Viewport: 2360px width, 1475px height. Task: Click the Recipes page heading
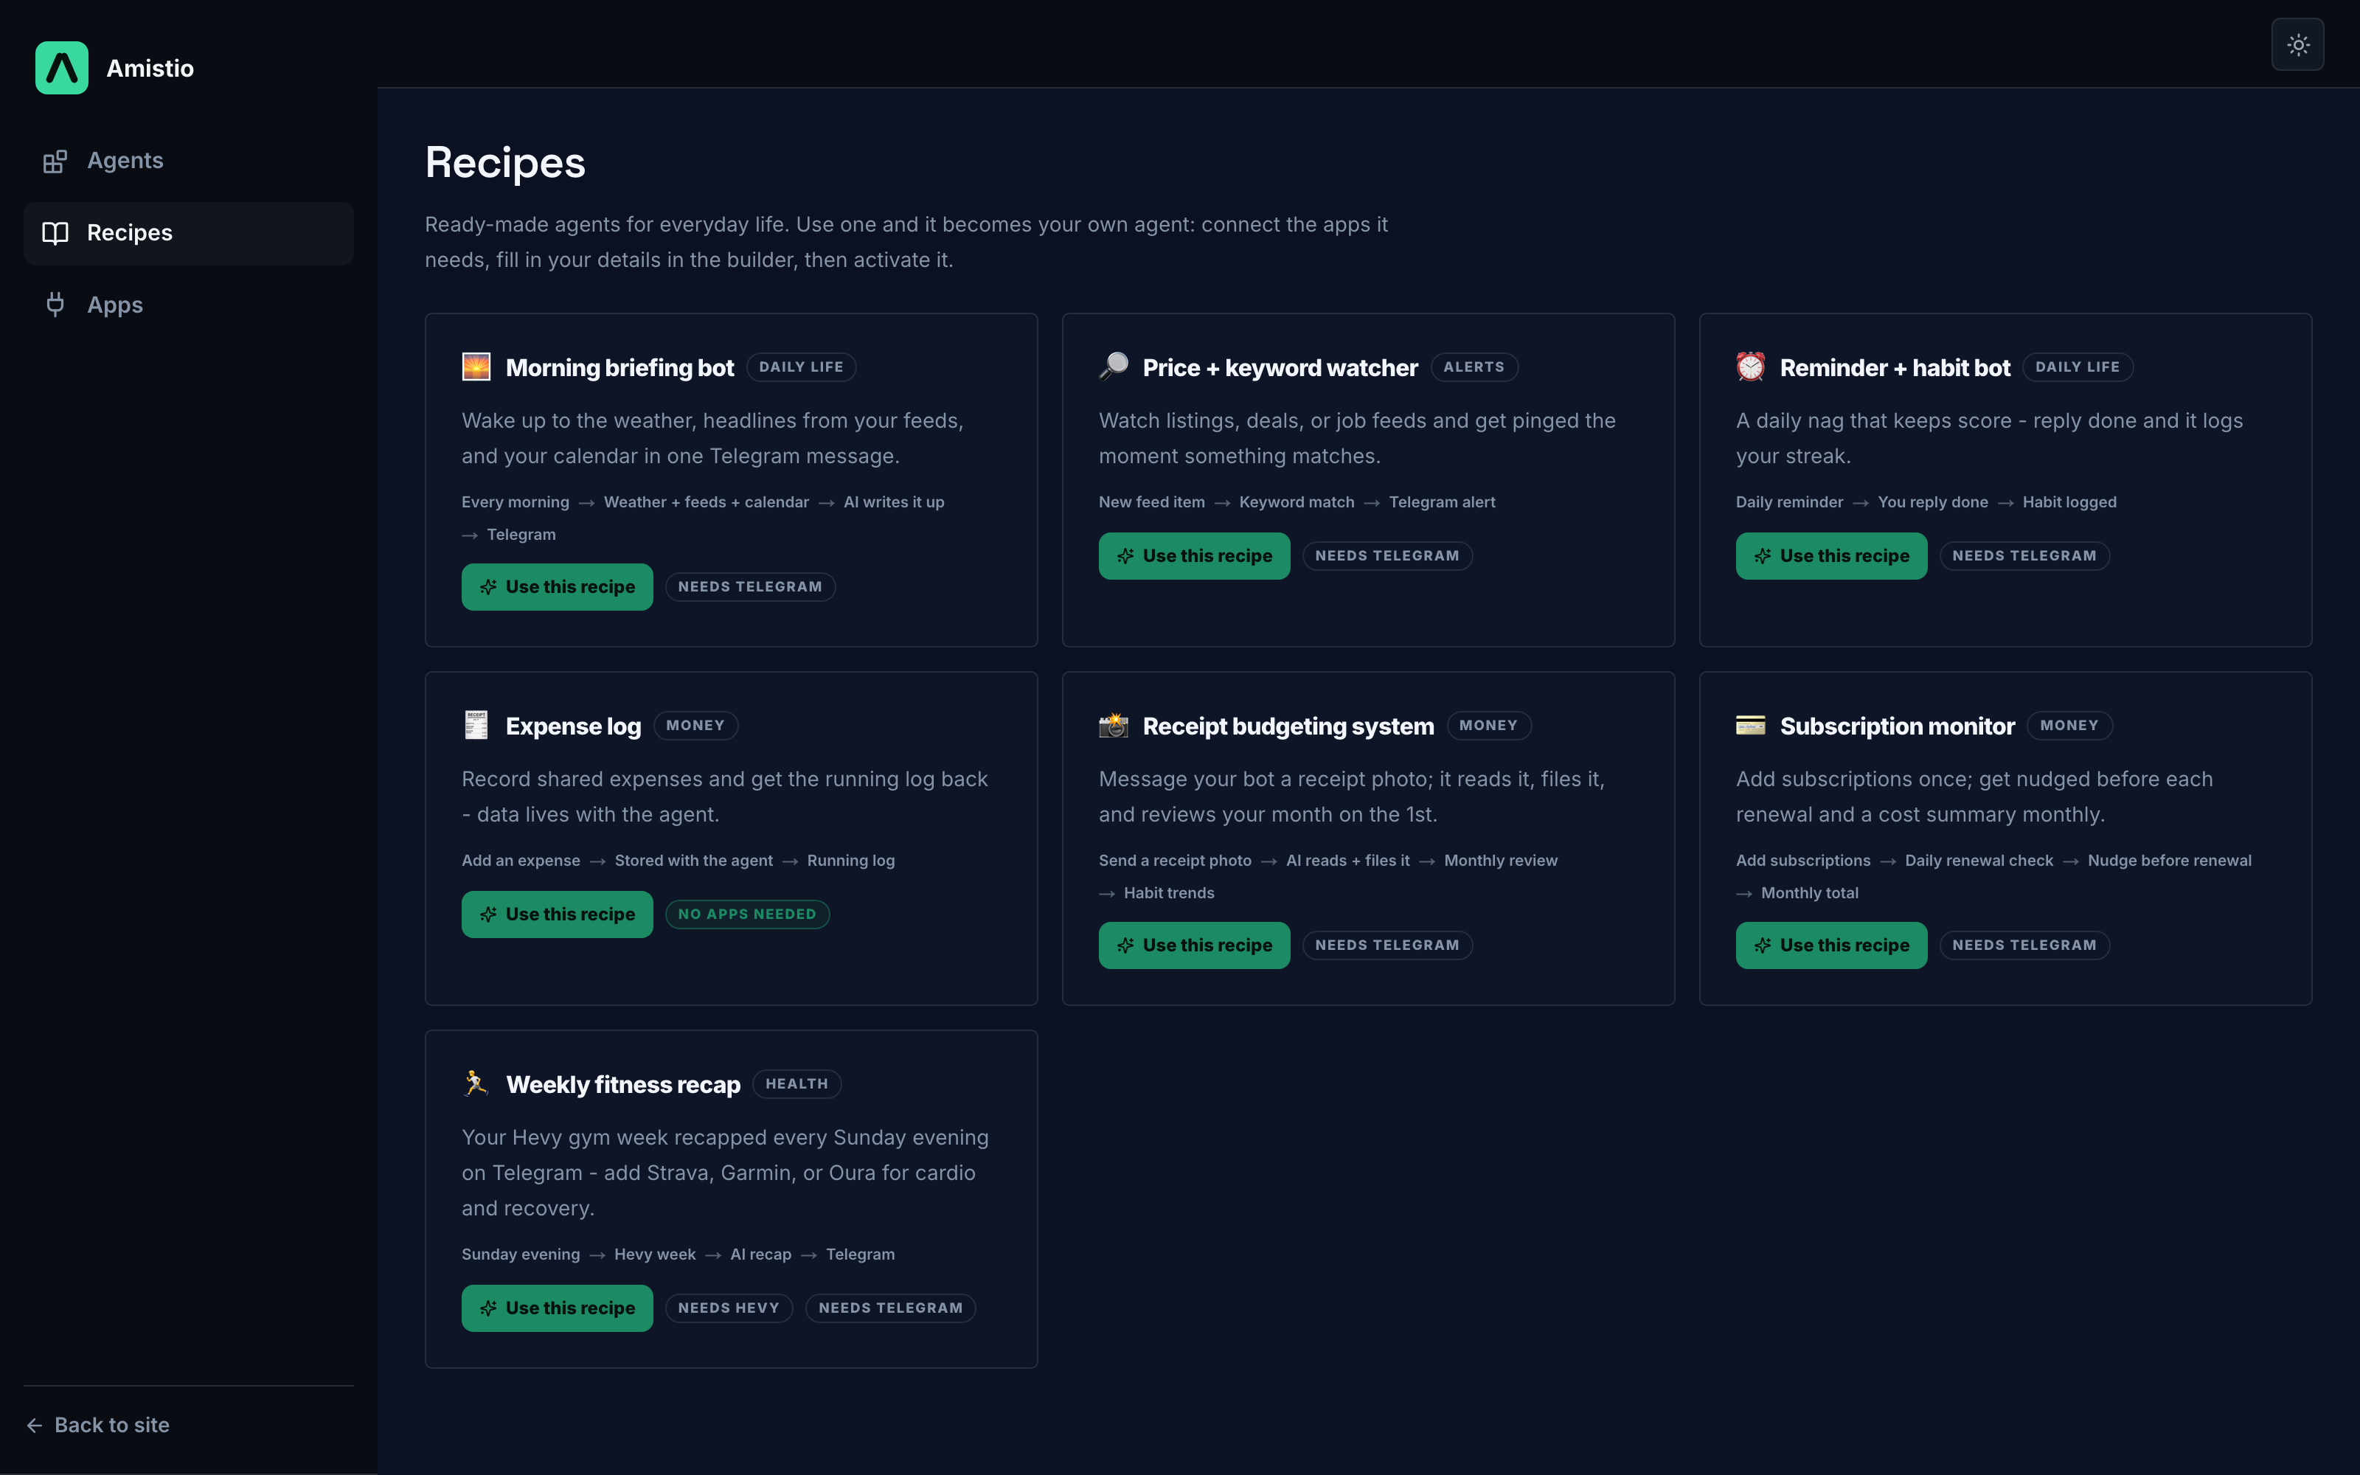tap(505, 163)
